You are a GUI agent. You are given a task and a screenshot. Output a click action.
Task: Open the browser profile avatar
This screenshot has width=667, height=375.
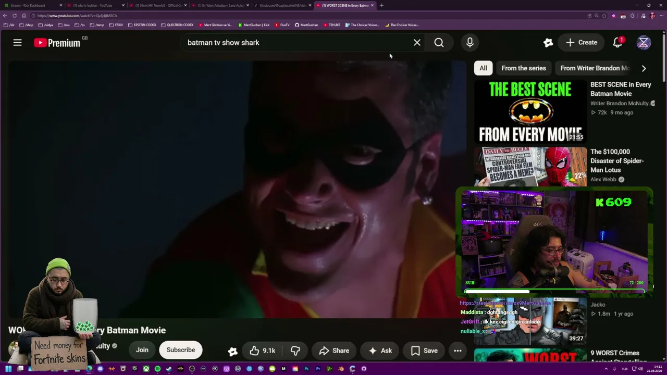(652, 16)
